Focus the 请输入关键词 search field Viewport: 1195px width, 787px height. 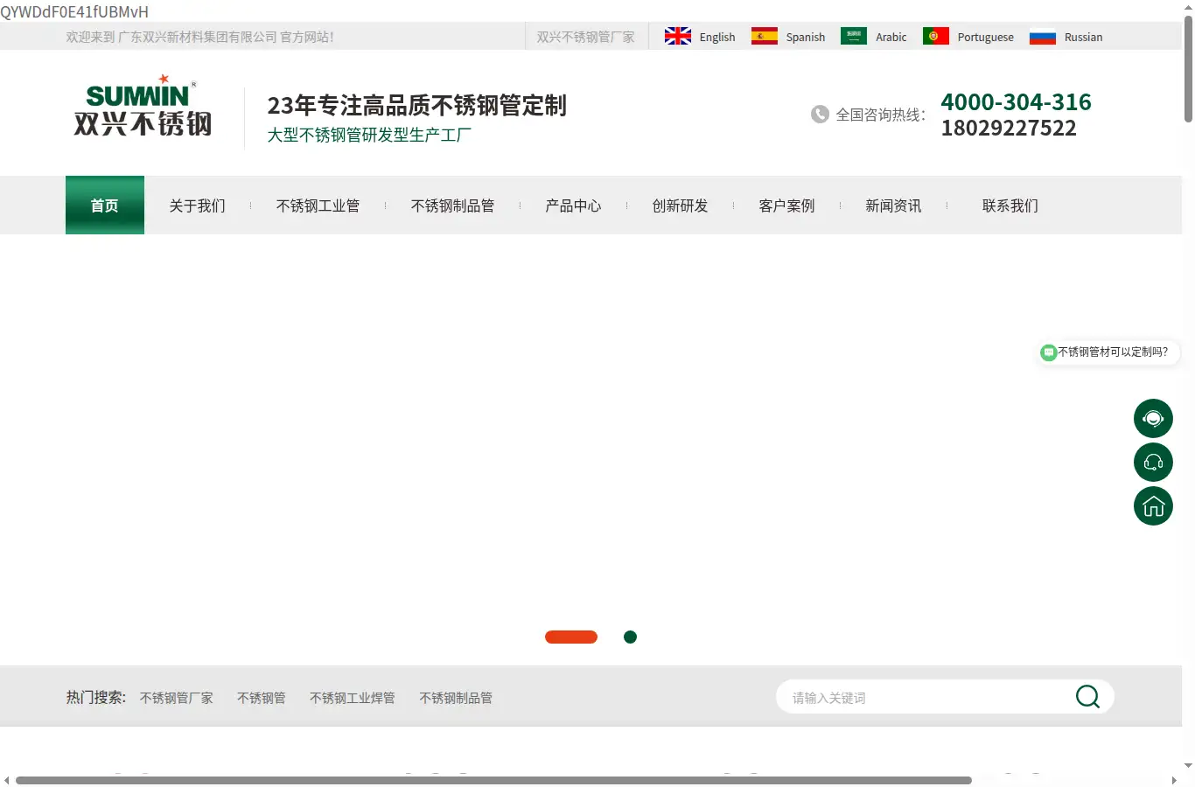tap(927, 697)
